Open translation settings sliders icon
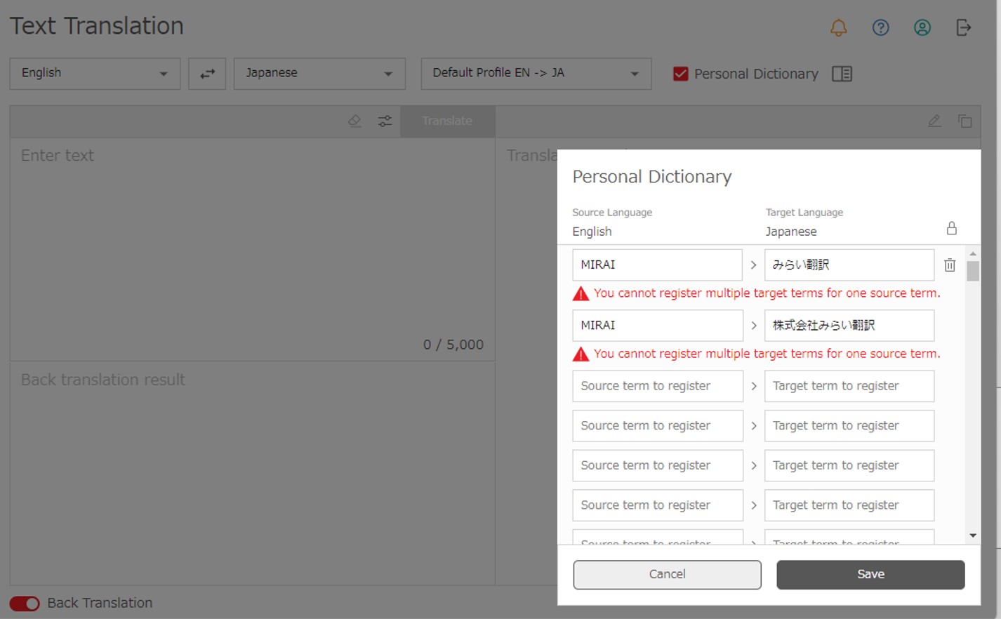Viewport: 1001px width, 619px height. click(385, 121)
